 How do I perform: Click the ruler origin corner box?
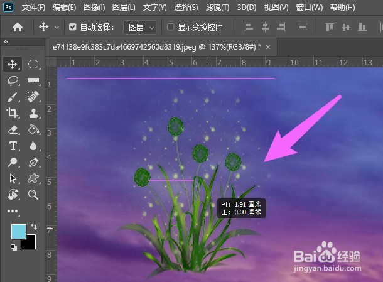[x=51, y=62]
